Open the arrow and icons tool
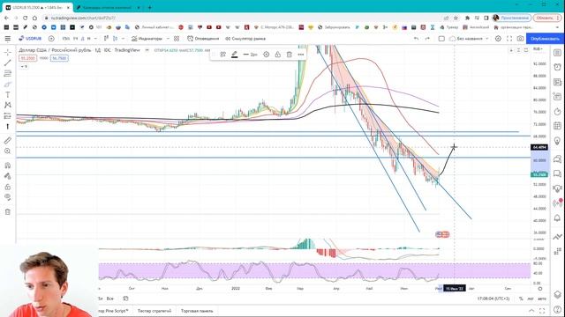Viewport: 565px width, 317px height. coord(8,126)
